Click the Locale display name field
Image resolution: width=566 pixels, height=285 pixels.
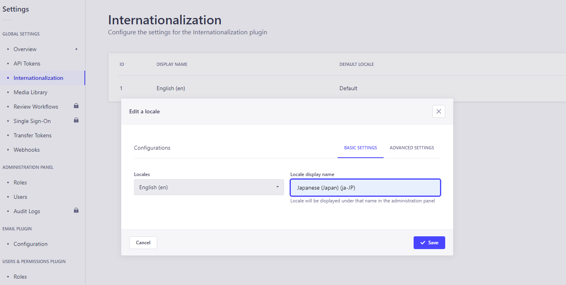(x=365, y=188)
